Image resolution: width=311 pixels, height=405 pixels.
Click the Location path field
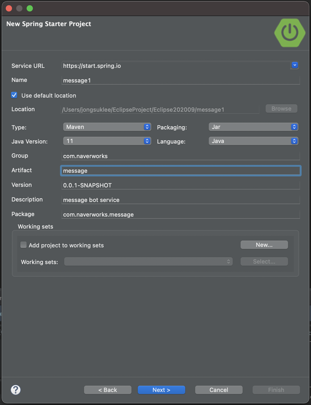click(x=160, y=110)
